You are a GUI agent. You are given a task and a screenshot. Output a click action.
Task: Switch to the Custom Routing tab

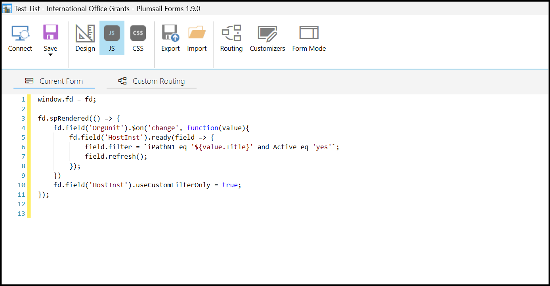[x=152, y=81]
